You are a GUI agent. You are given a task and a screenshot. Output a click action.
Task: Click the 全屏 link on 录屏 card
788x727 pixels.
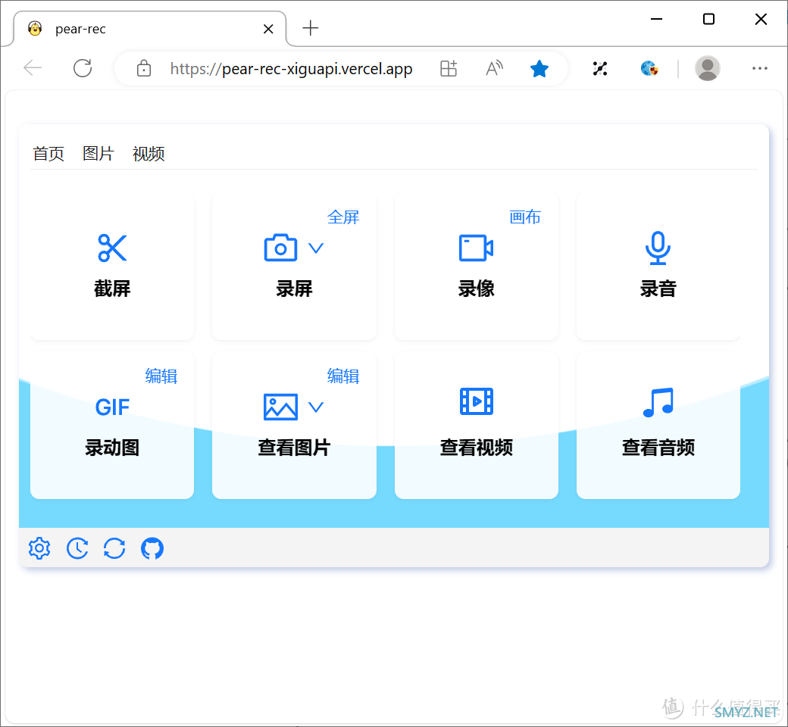[x=343, y=217]
